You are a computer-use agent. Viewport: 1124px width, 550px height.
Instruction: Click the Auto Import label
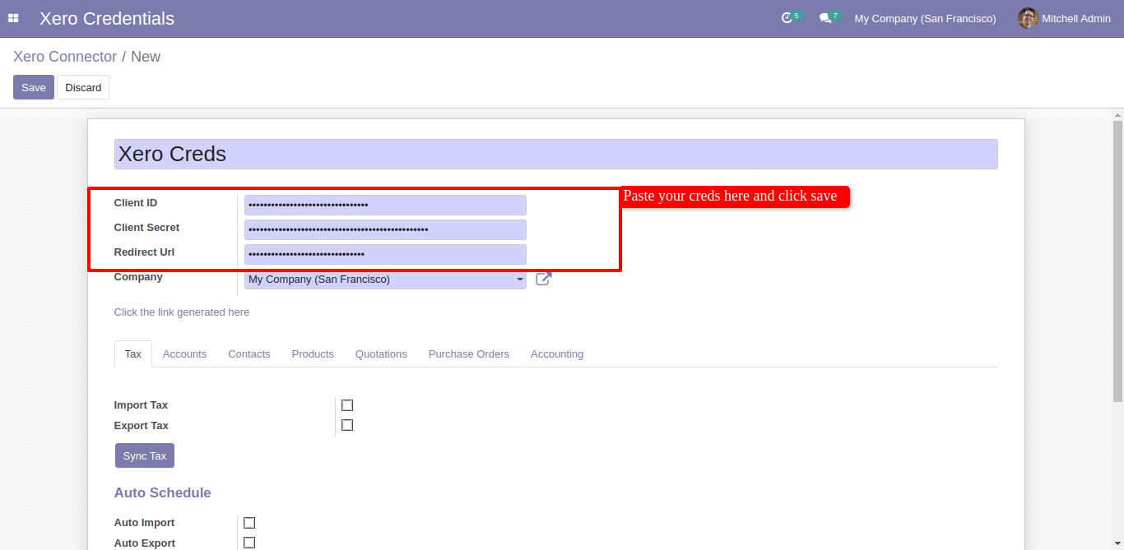[145, 523]
